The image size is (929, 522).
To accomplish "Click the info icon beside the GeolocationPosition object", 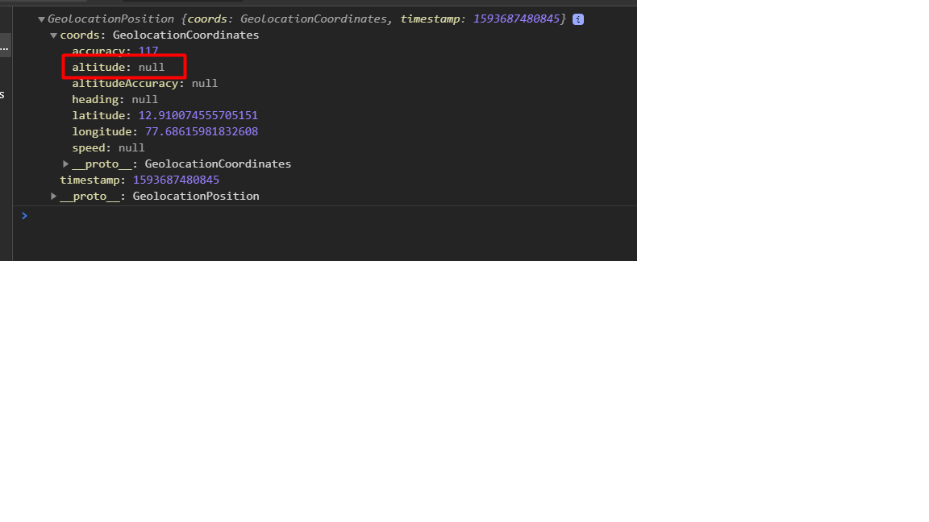I will pyautogui.click(x=577, y=19).
